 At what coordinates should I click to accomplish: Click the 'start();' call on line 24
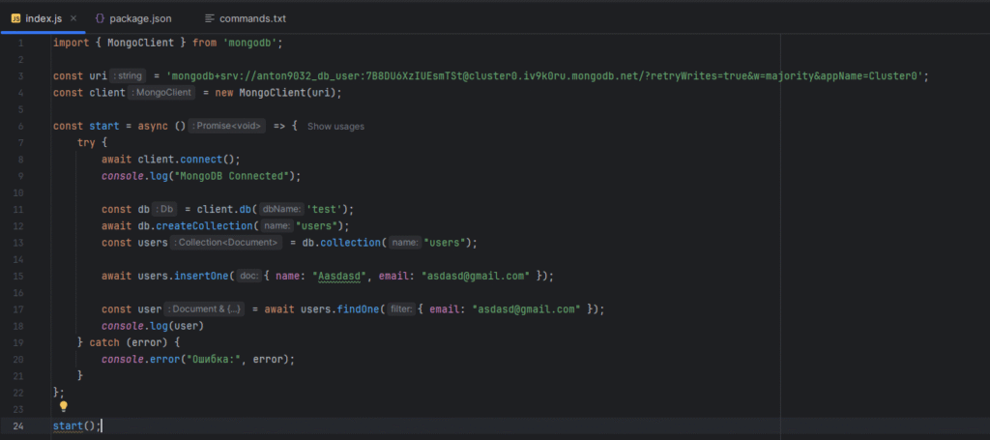tap(76, 425)
